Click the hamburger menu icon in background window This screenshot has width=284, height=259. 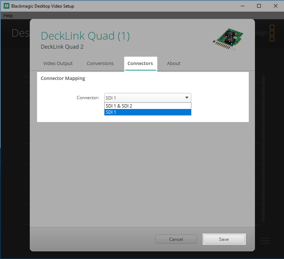tap(265, 241)
